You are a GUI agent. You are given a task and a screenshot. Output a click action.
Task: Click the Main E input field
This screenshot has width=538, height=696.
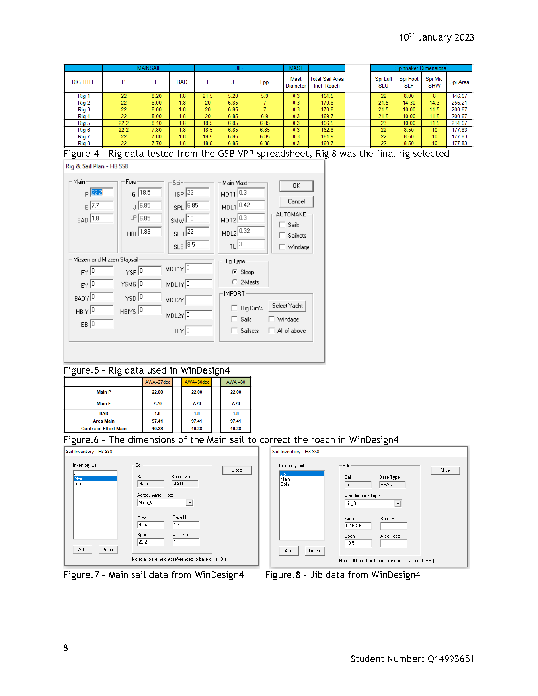[x=101, y=206]
